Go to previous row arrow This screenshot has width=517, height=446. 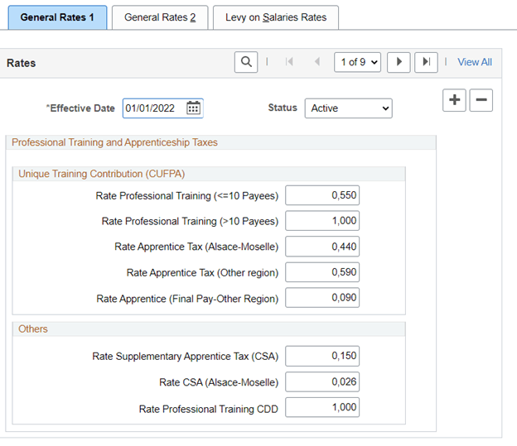[x=317, y=61]
